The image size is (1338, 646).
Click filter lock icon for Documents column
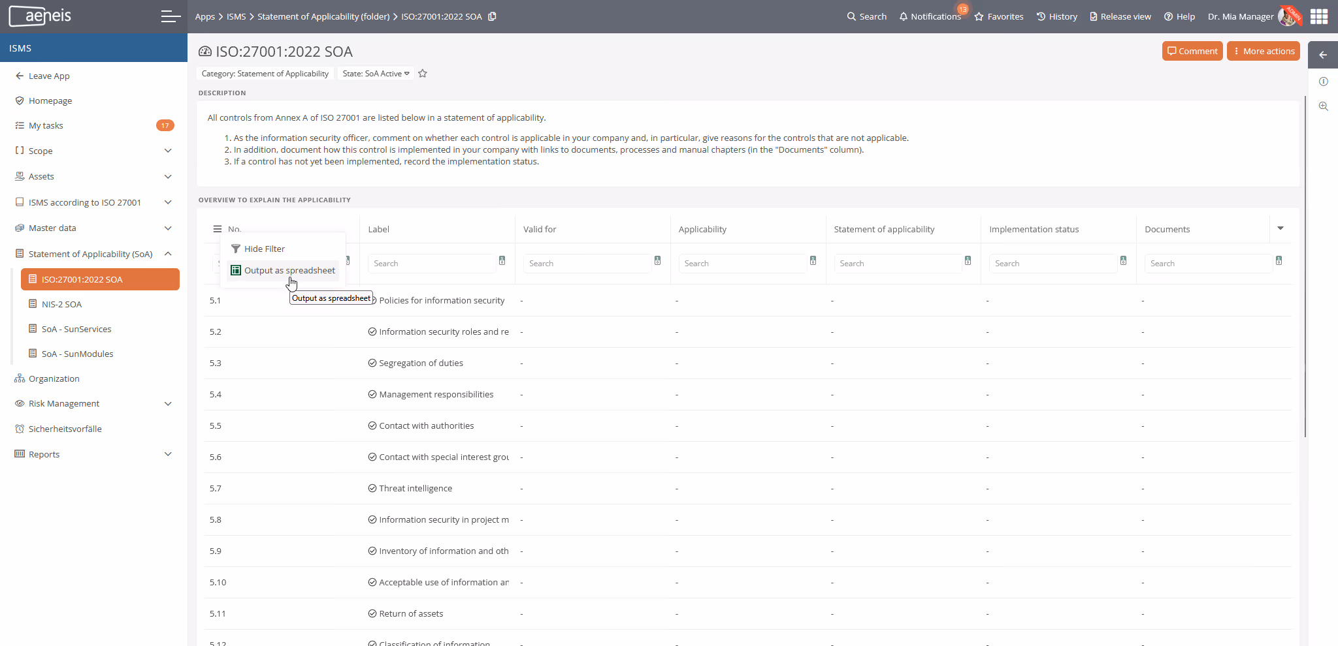pyautogui.click(x=1279, y=260)
